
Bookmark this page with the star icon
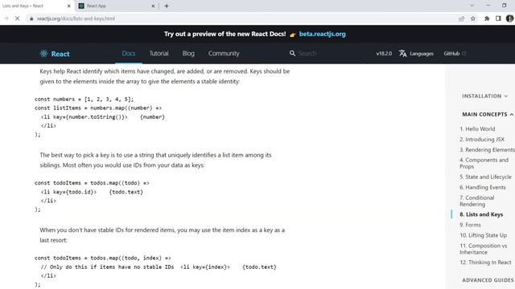coord(473,18)
